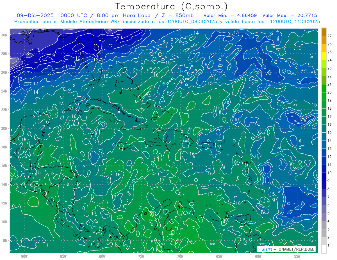The height and width of the screenshot is (260, 337).
Task: Click legend value 1 on color scale
Action: pos(329,245)
